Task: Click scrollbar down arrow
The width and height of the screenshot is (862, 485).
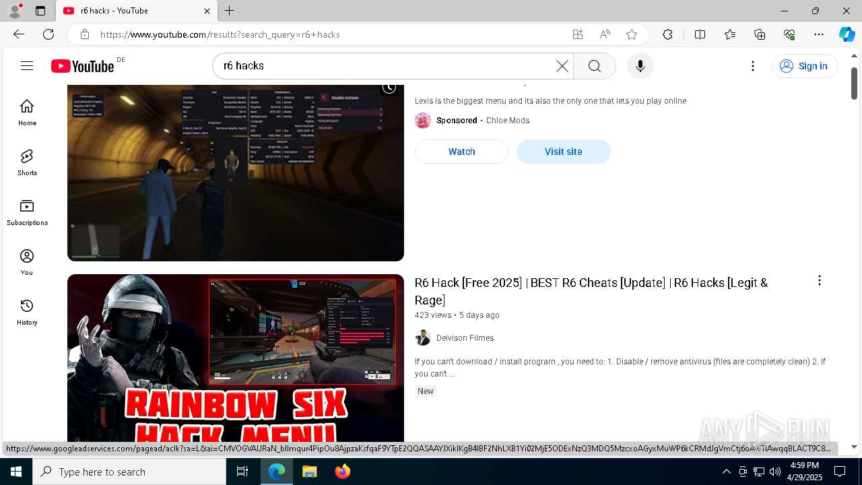Action: click(x=854, y=447)
